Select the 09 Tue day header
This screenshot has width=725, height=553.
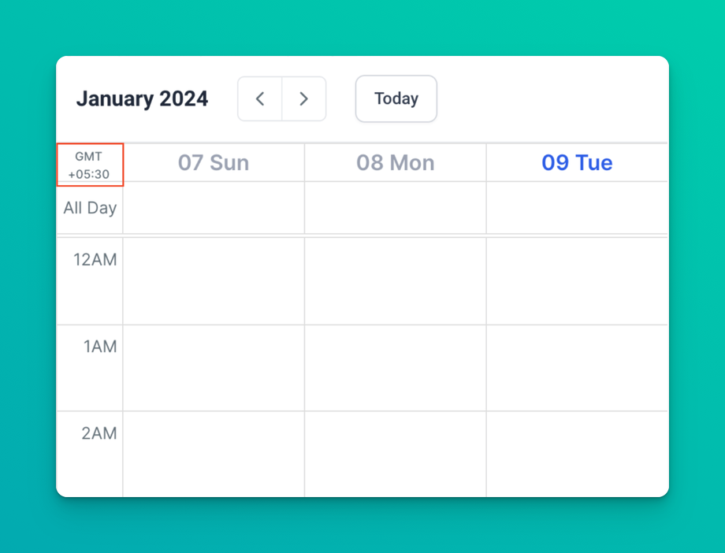pyautogui.click(x=577, y=163)
